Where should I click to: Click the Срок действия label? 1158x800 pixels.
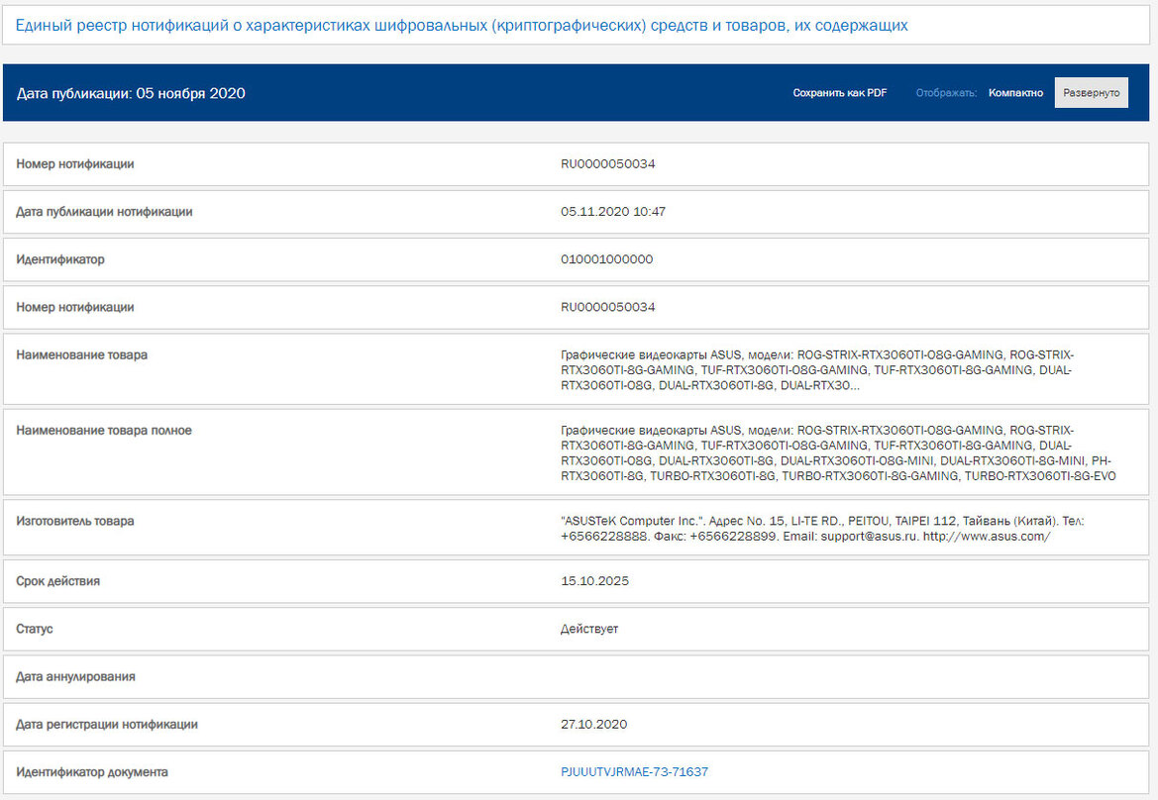tap(58, 581)
